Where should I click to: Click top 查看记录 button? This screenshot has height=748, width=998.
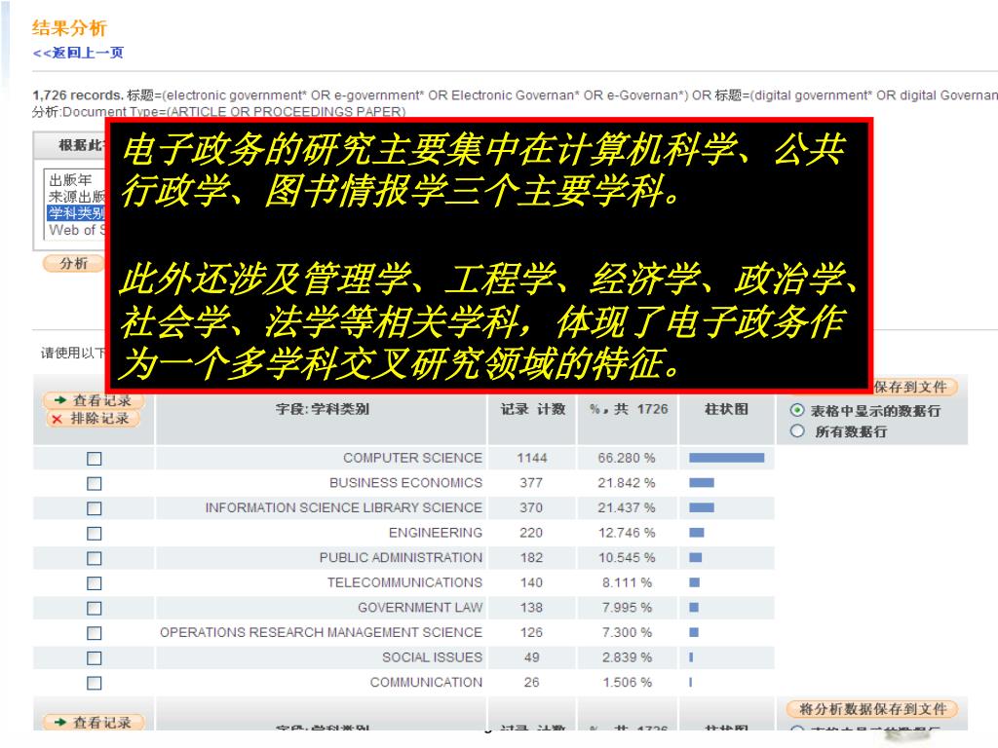(x=94, y=400)
